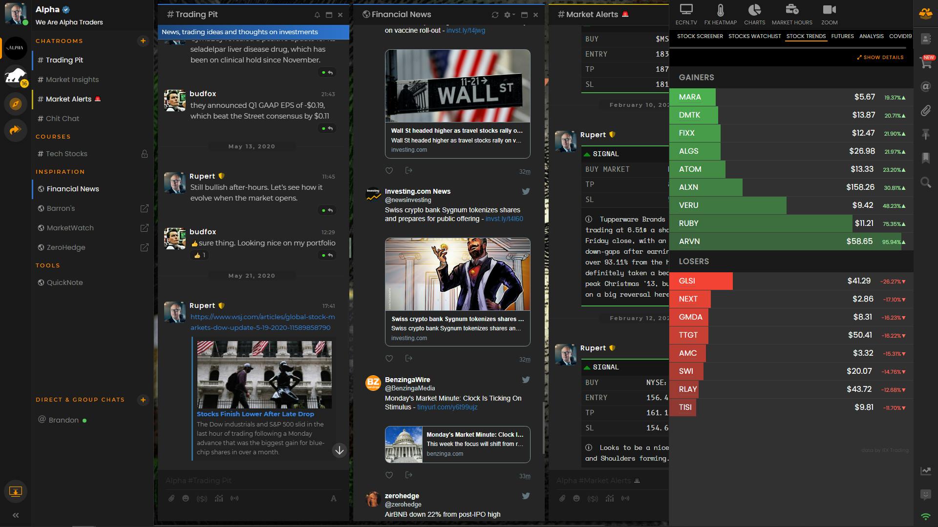Collapse the February 10 Signal arrow
The image size is (938, 527).
click(587, 154)
